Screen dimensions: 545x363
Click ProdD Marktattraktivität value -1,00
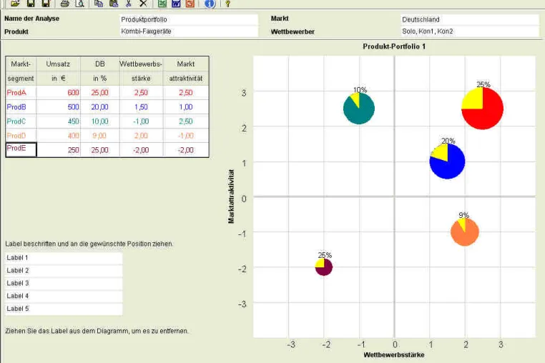coord(186,136)
